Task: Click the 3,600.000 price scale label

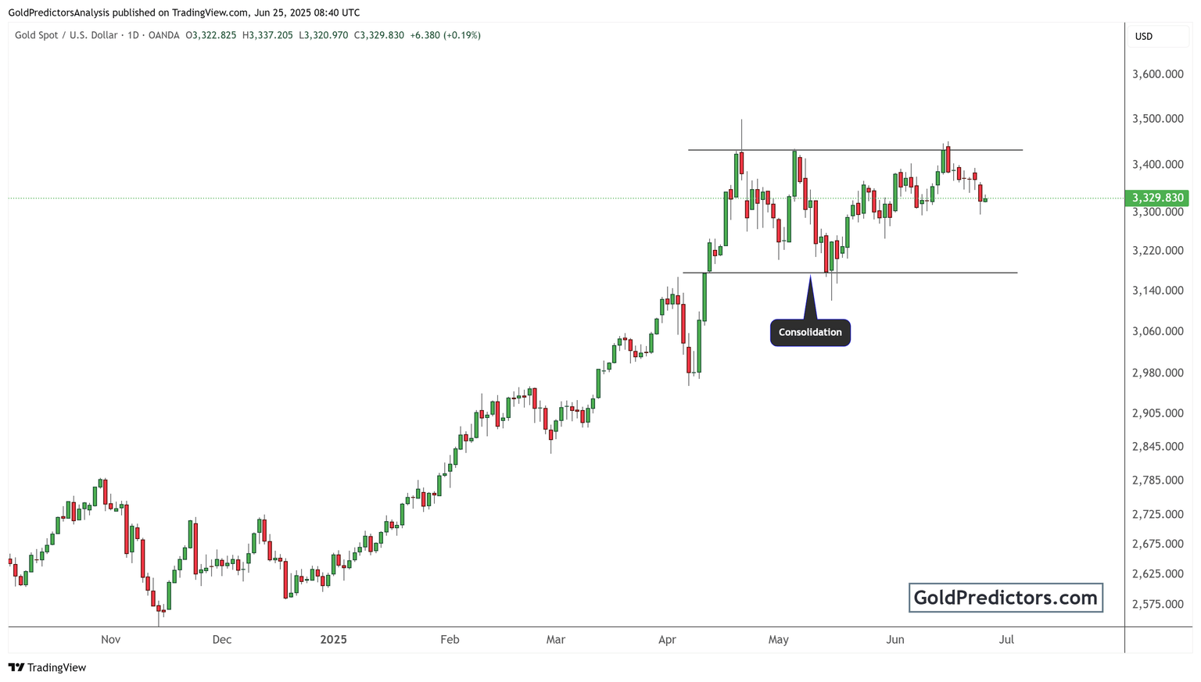Action: point(1157,74)
